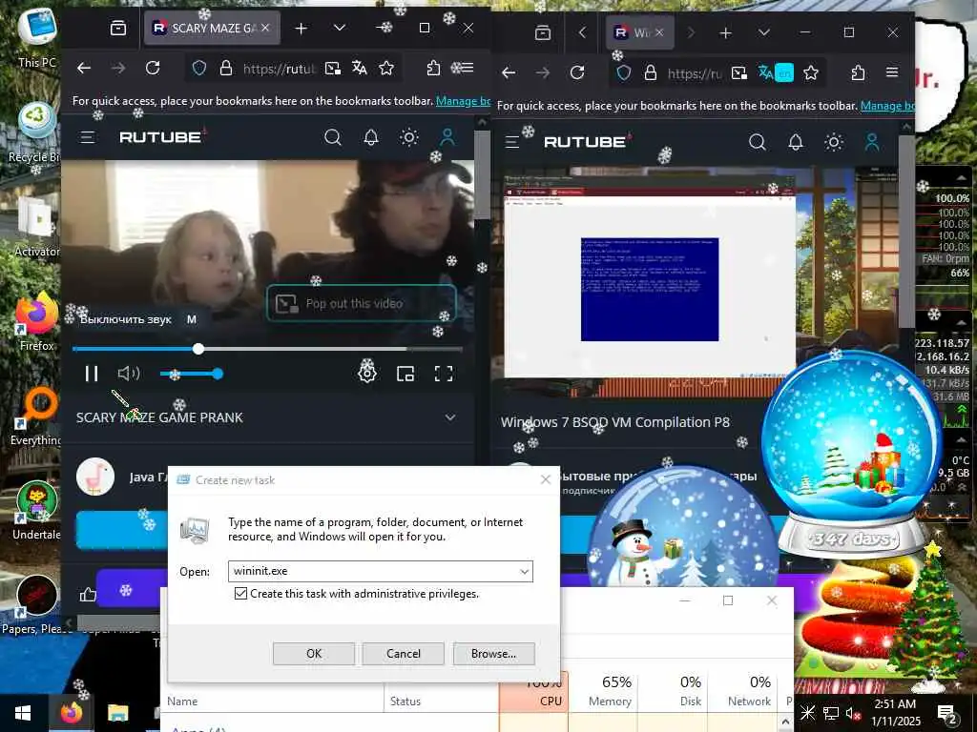Open tracking protection shield in right Firefox
Viewport: 977px width, 732px height.
(x=624, y=72)
